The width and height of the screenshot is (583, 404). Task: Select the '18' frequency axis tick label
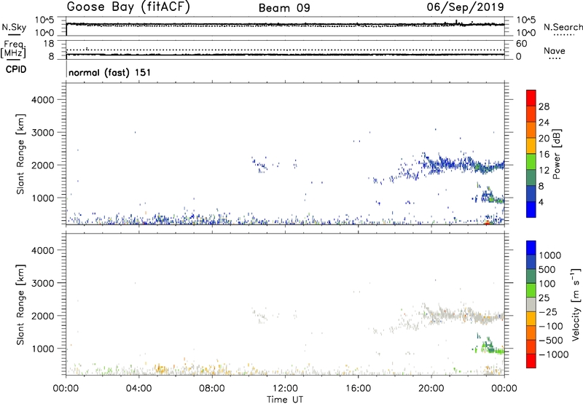(49, 44)
